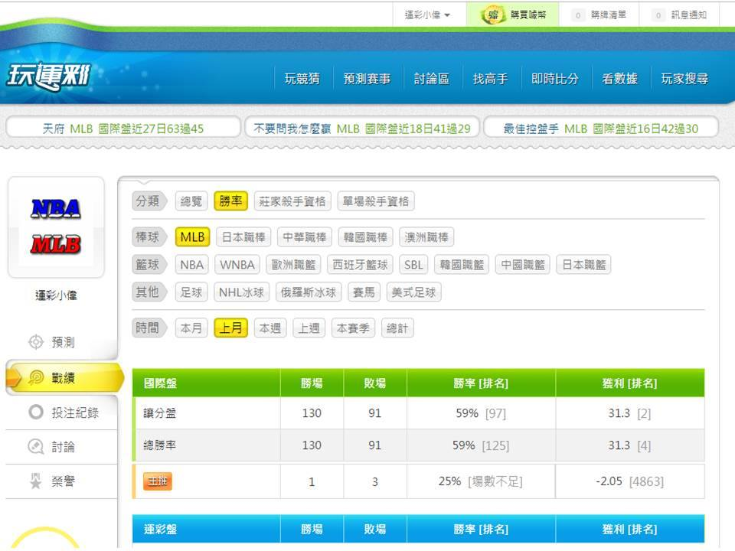This screenshot has width=735, height=551.
Task: Select the WNBA basketball filter
Action: click(x=237, y=264)
